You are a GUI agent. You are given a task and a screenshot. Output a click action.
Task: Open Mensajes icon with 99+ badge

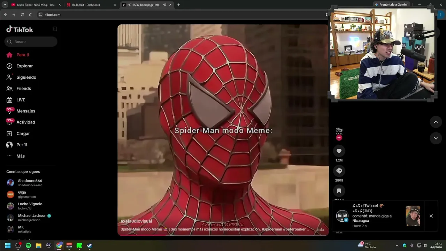[10, 111]
